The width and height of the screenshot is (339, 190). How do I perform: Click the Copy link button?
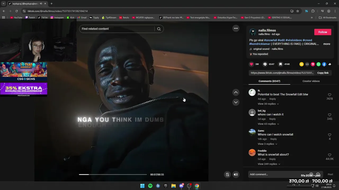click(323, 73)
